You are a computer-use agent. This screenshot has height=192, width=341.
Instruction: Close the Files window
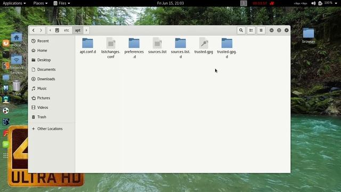pyautogui.click(x=287, y=30)
